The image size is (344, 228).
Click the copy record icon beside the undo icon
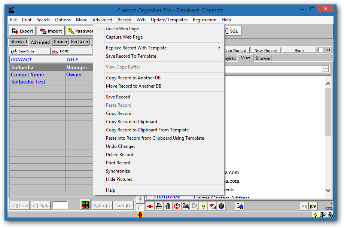tap(186, 206)
